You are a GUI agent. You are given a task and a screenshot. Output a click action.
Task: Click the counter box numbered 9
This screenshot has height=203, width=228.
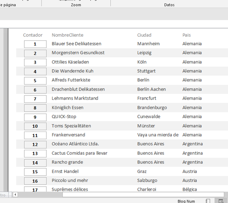[35, 117]
